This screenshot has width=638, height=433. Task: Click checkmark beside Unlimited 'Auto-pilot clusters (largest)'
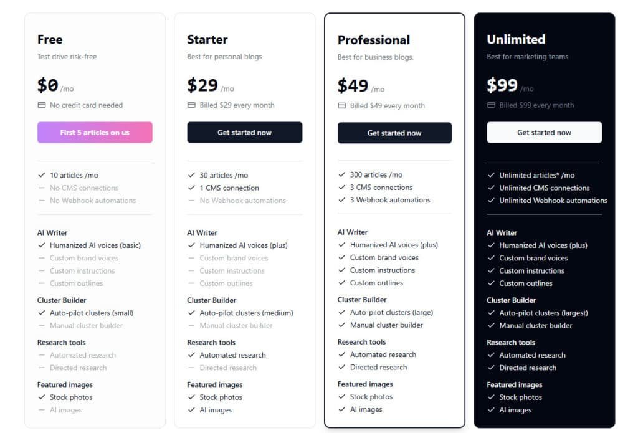[491, 313]
